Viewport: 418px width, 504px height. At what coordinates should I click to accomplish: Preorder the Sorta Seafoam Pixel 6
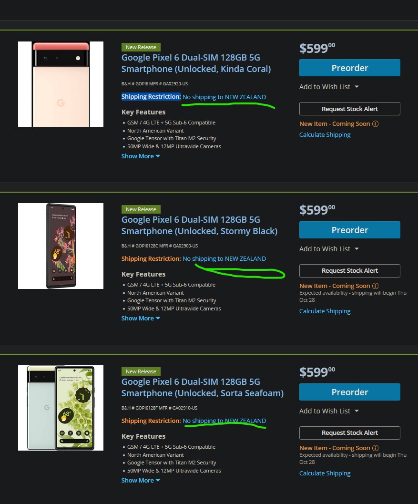(x=349, y=392)
